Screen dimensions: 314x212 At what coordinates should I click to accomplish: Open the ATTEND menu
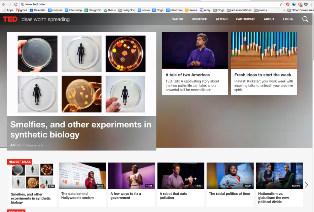tap(222, 19)
